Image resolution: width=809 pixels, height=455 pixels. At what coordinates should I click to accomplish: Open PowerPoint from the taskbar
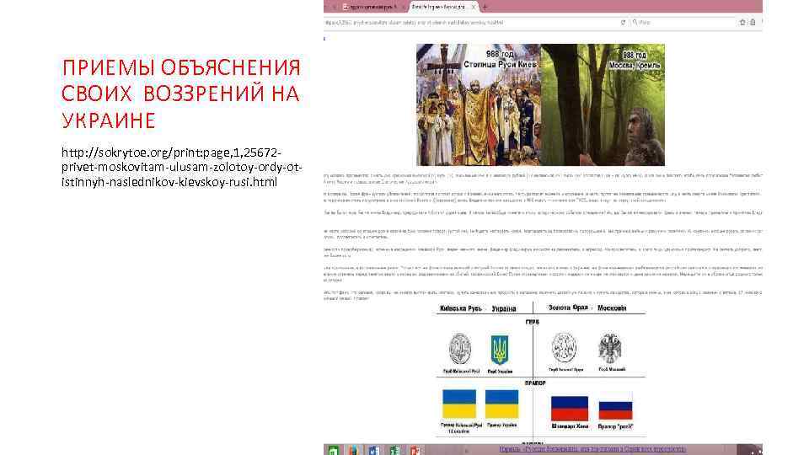click(415, 450)
